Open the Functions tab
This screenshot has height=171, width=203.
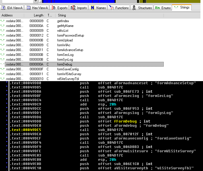tap(119, 8)
